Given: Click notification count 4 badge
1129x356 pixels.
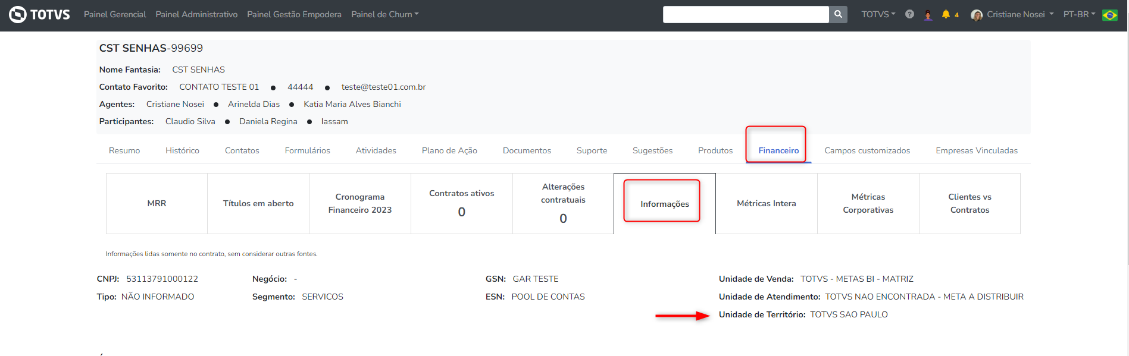Looking at the screenshot, I should [956, 15].
